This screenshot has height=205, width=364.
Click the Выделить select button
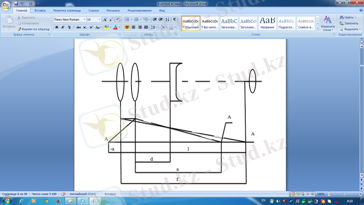350,29
